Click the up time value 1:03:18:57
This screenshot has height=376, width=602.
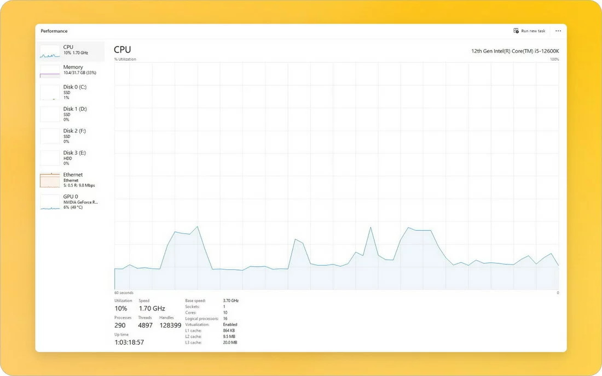tap(129, 342)
